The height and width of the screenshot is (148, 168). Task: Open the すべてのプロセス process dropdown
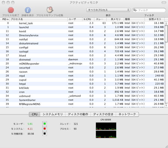coord(108,10)
